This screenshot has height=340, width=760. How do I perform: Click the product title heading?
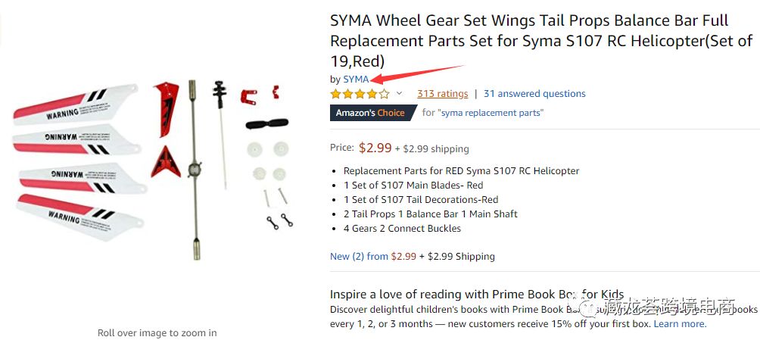(540, 41)
